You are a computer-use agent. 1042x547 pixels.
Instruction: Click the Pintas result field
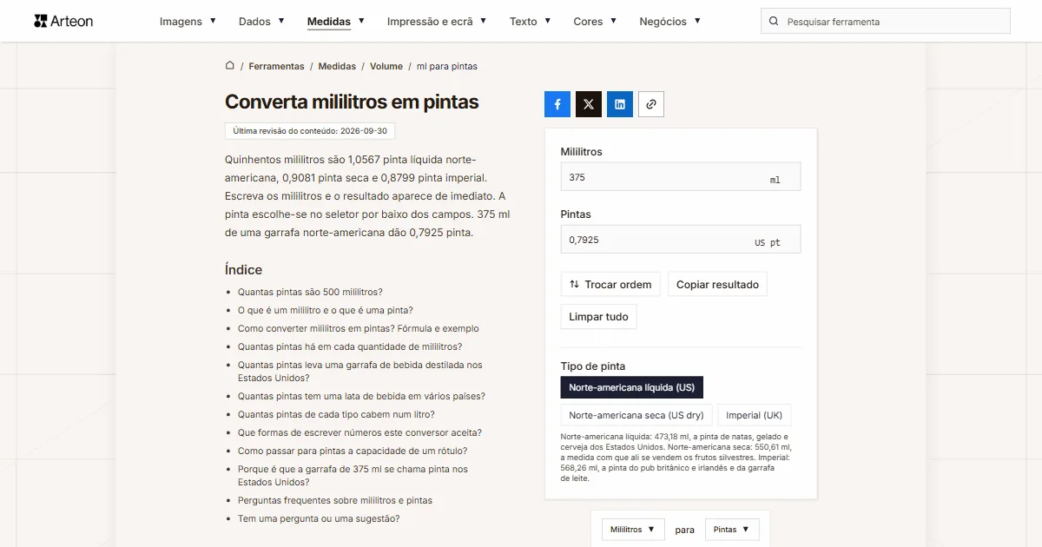pyautogui.click(x=681, y=239)
